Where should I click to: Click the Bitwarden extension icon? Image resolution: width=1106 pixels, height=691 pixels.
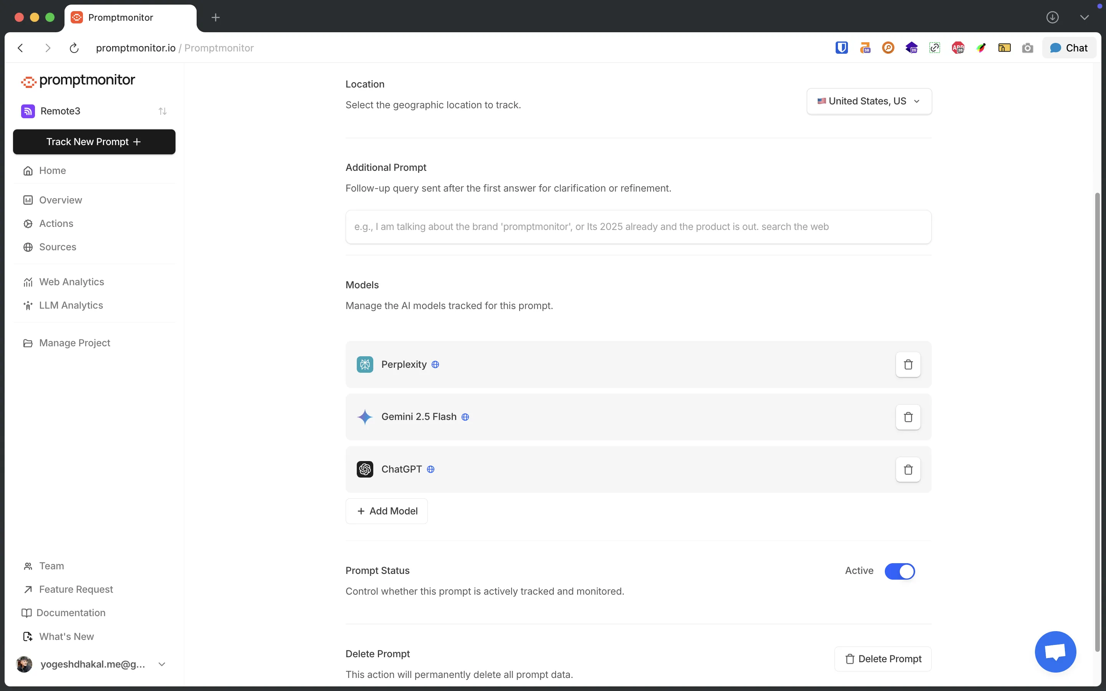point(841,48)
